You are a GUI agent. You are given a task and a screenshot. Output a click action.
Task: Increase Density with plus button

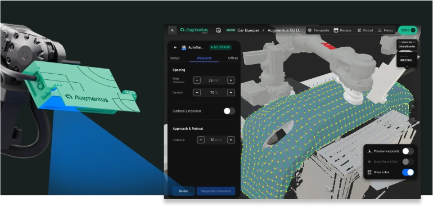(x=231, y=93)
